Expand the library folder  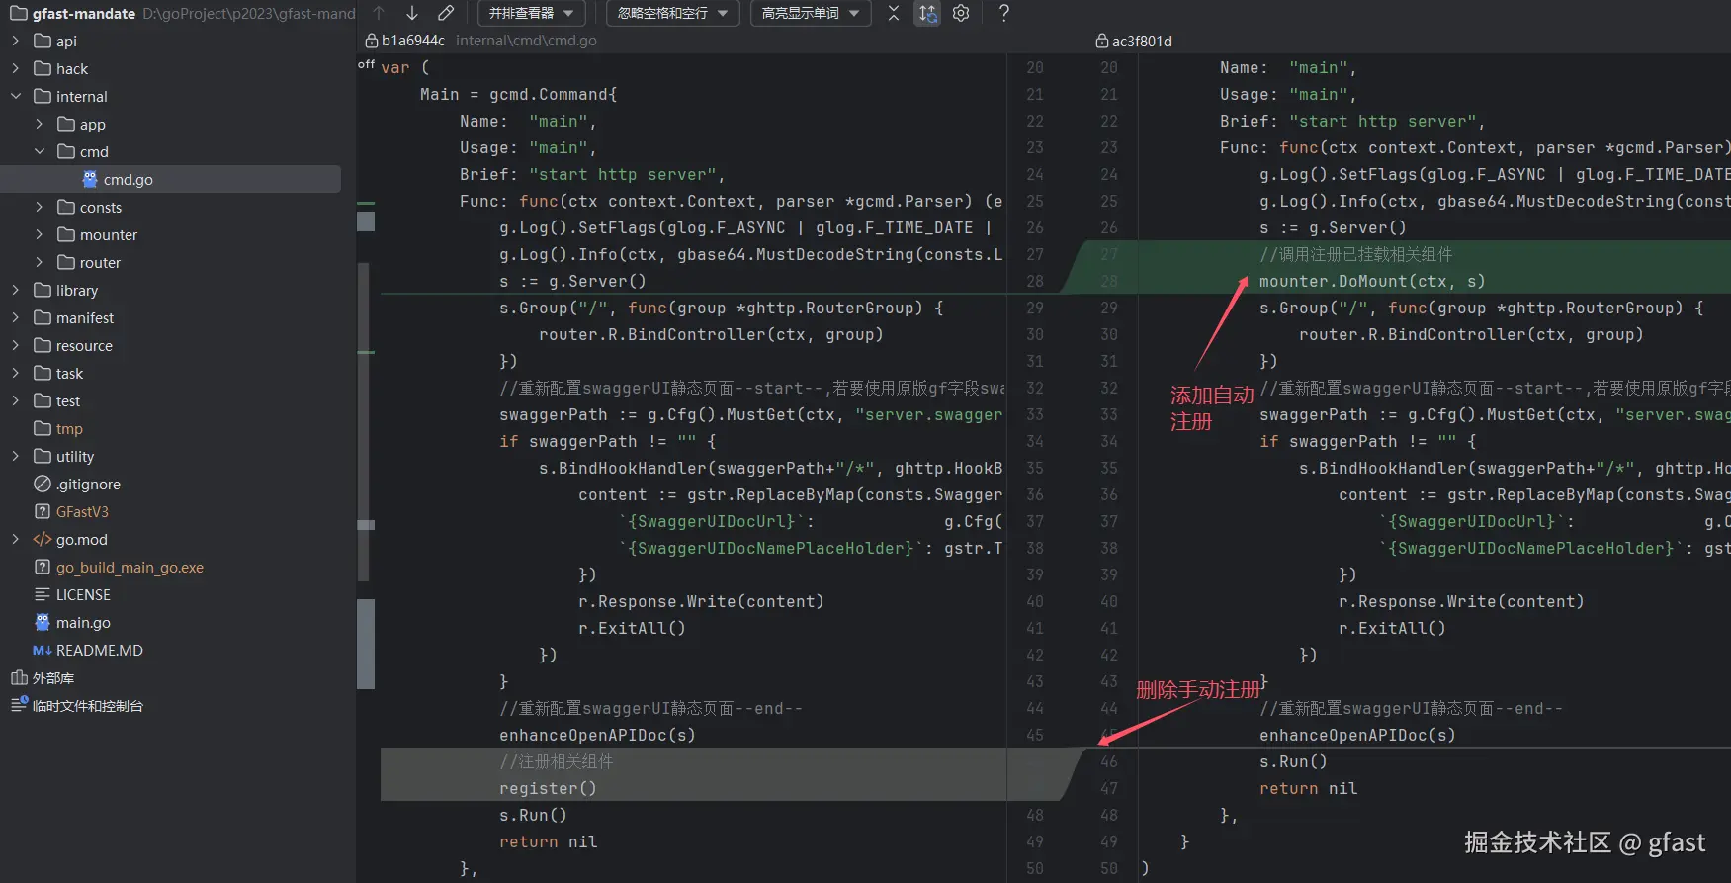15,290
